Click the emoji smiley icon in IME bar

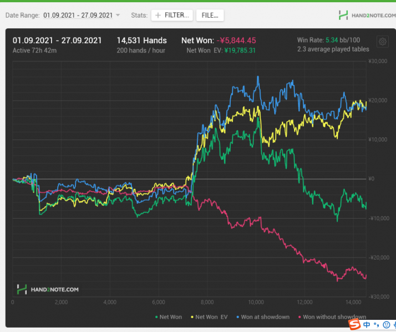coord(386,325)
